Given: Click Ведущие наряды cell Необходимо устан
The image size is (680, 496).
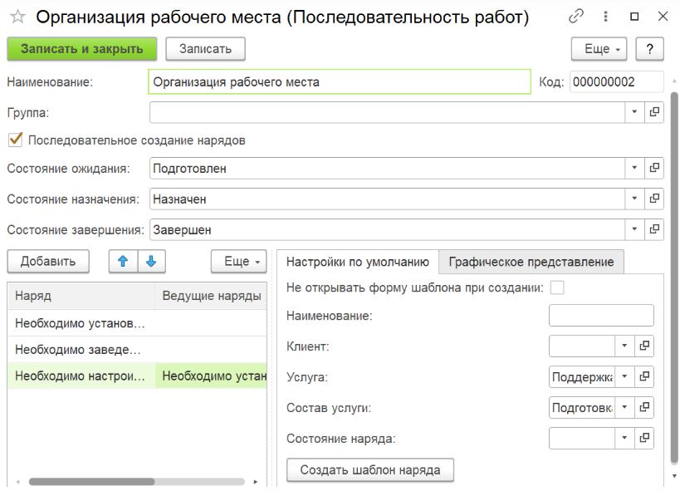Looking at the screenshot, I should [211, 376].
